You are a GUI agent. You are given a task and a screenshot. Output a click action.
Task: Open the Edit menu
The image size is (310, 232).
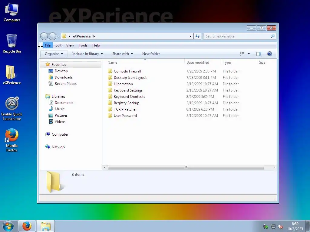click(x=58, y=45)
